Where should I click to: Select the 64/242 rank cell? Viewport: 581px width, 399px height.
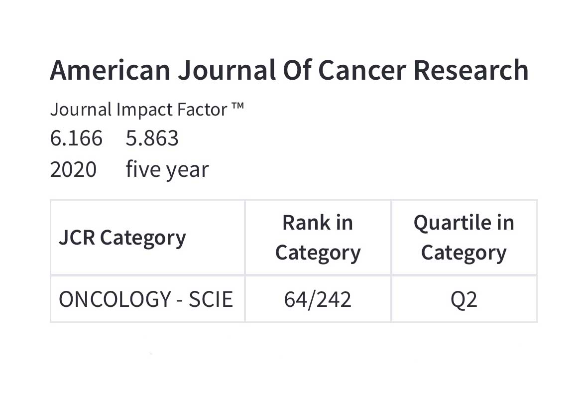point(318,300)
